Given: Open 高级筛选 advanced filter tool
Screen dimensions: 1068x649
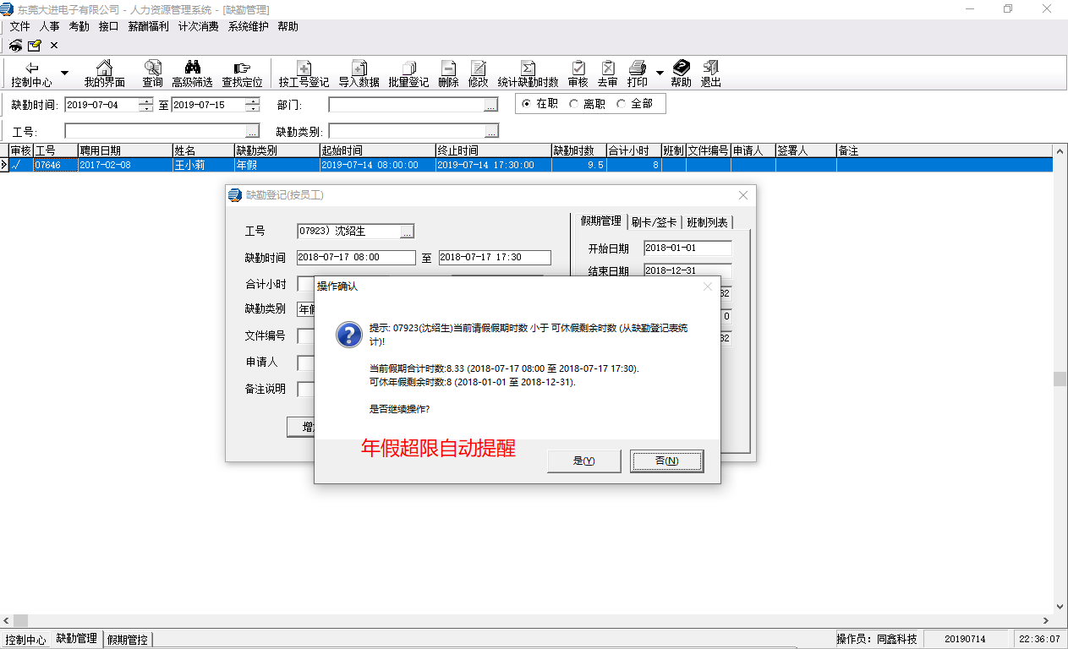Looking at the screenshot, I should (x=192, y=74).
